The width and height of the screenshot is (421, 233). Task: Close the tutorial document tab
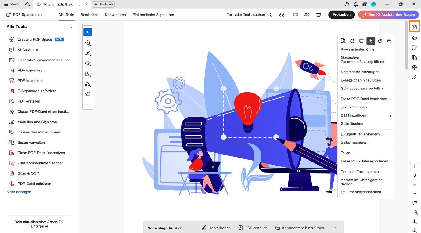(x=86, y=5)
